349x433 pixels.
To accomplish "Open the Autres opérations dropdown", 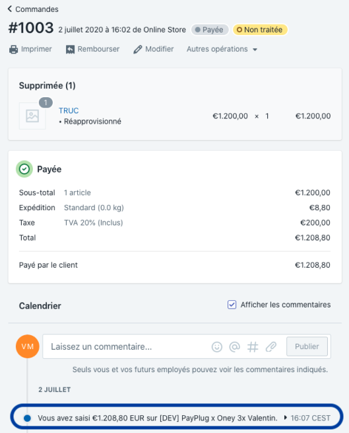I will pos(222,49).
